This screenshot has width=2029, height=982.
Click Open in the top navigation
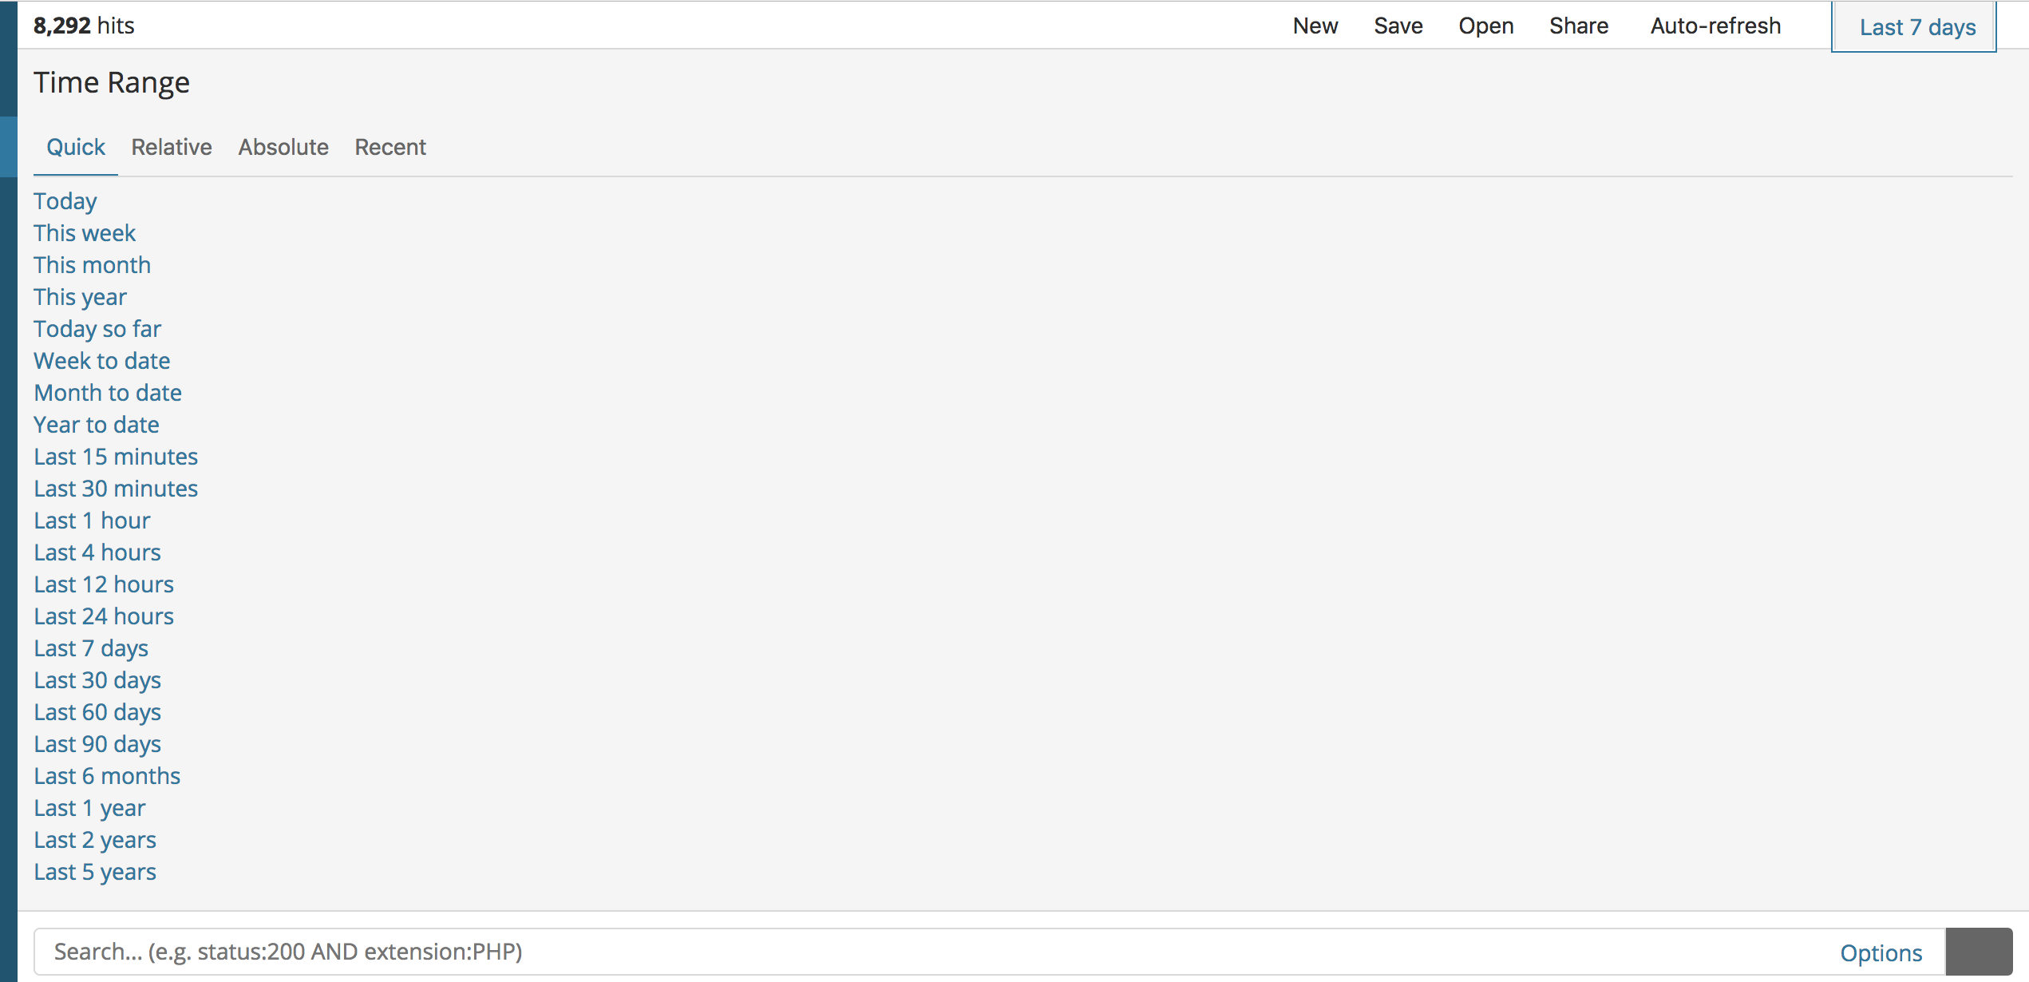(x=1485, y=26)
